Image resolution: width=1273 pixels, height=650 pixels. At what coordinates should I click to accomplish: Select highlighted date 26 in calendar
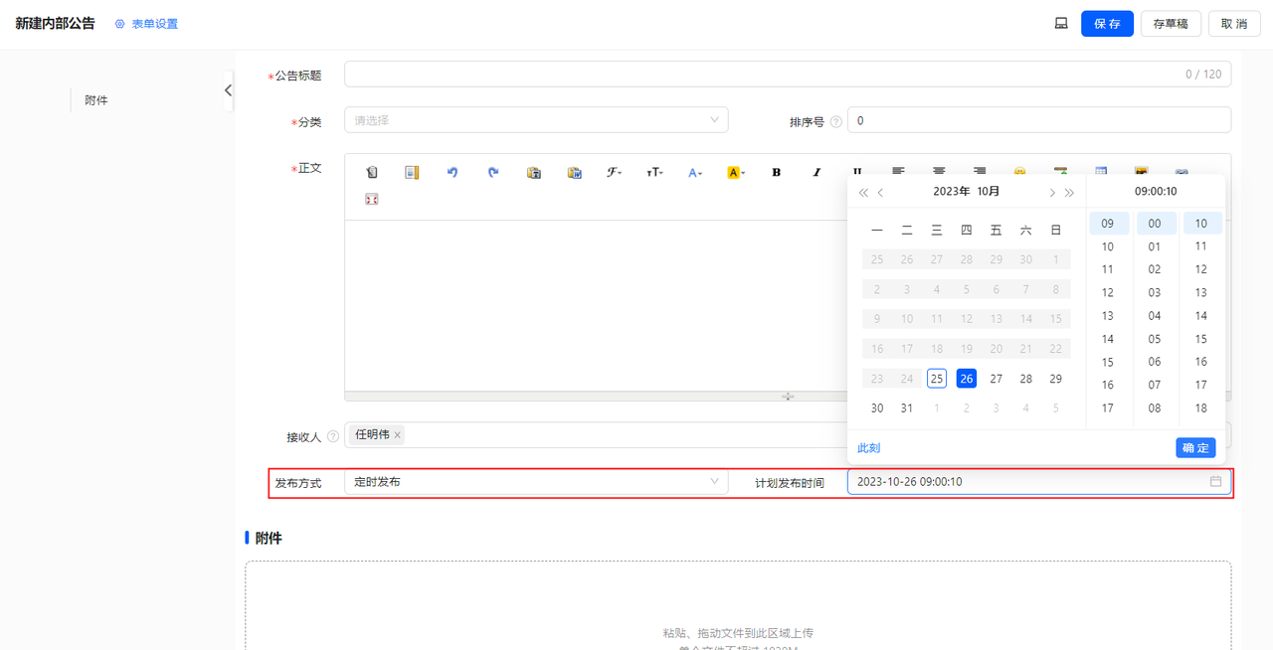(x=967, y=379)
